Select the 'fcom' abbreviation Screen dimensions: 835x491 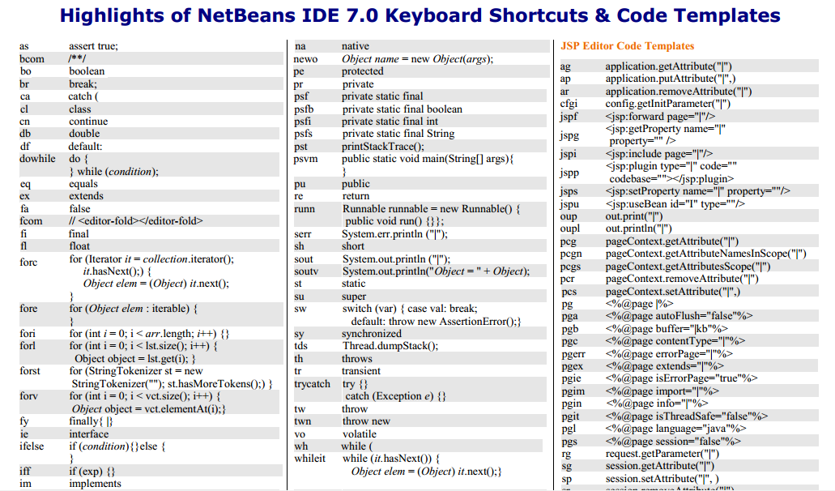point(31,221)
